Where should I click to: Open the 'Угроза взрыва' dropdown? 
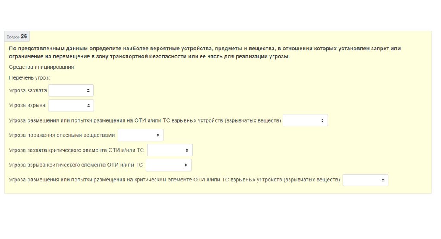tap(71, 106)
